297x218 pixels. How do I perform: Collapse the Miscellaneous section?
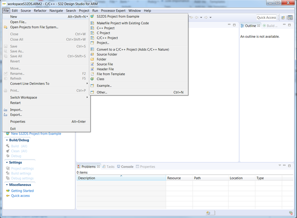click(x=7, y=185)
